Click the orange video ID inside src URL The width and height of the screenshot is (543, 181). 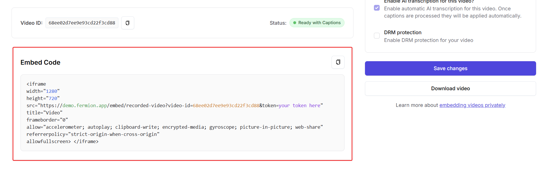(226, 105)
